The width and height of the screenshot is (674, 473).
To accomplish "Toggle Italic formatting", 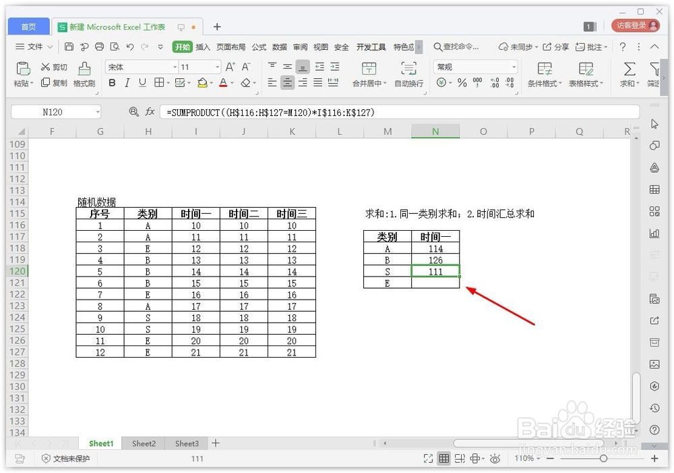I will pyautogui.click(x=127, y=82).
